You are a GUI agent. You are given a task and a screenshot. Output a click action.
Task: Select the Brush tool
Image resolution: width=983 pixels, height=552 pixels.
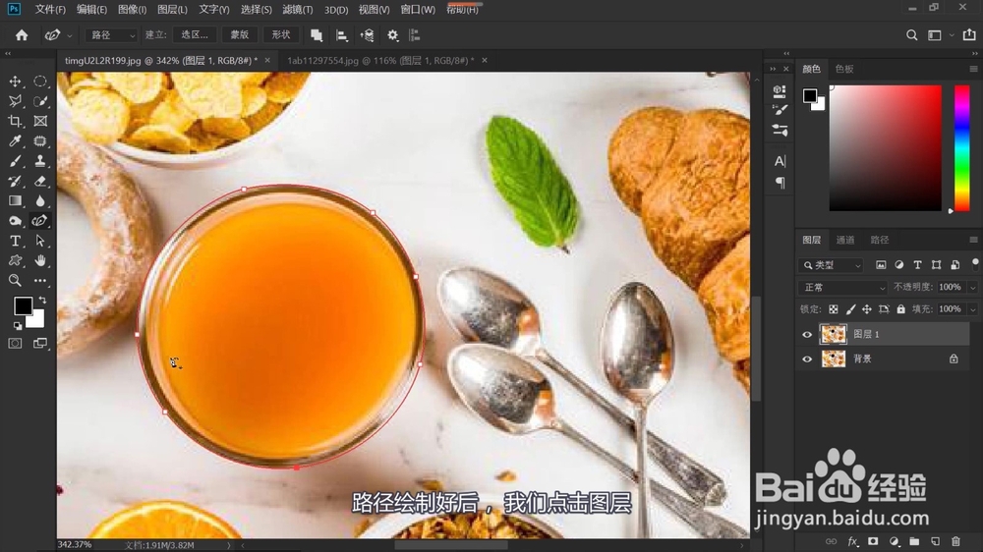point(15,161)
